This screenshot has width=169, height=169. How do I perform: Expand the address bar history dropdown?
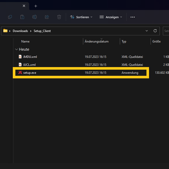pyautogui.click(x=147, y=31)
